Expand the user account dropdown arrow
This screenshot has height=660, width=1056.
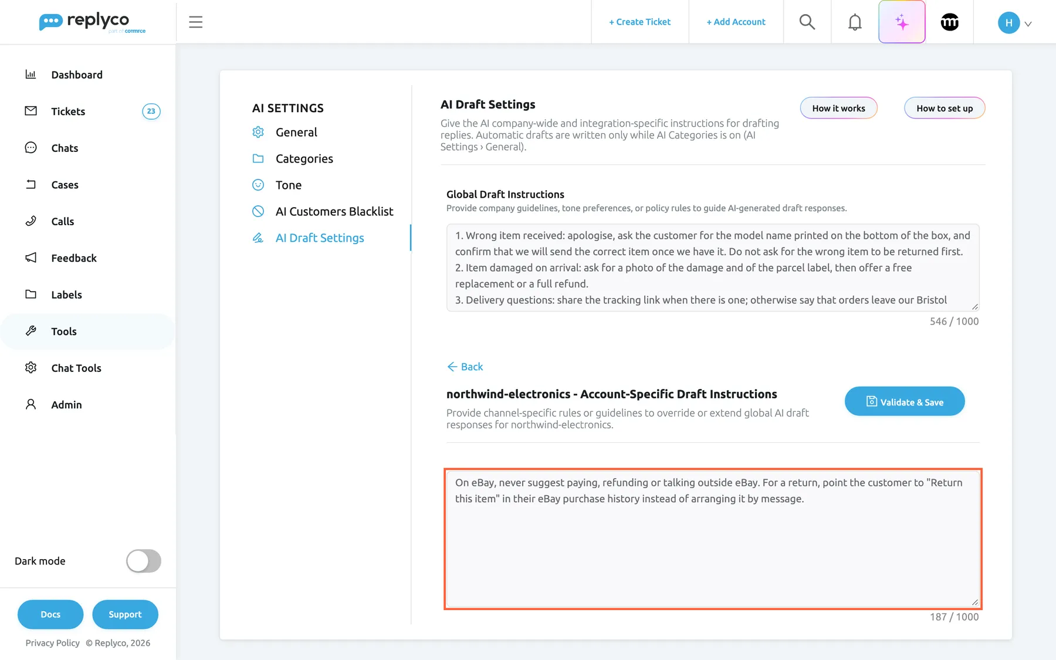pos(1028,24)
